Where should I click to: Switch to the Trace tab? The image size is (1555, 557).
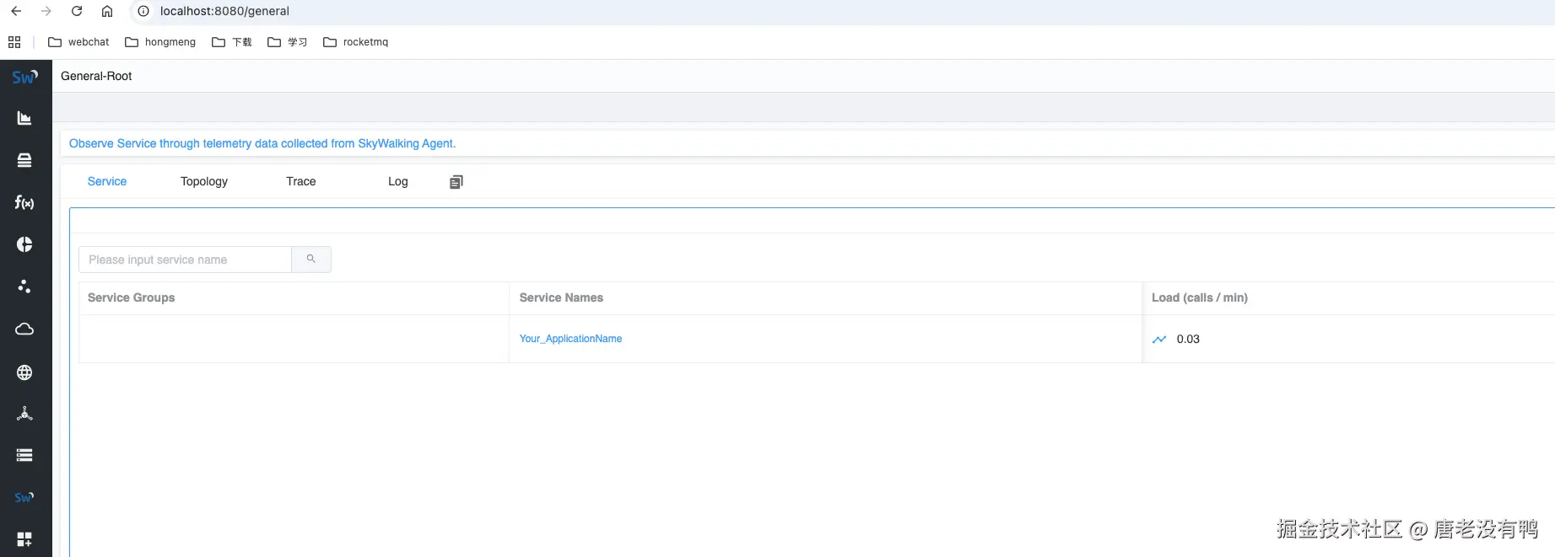pyautogui.click(x=301, y=181)
